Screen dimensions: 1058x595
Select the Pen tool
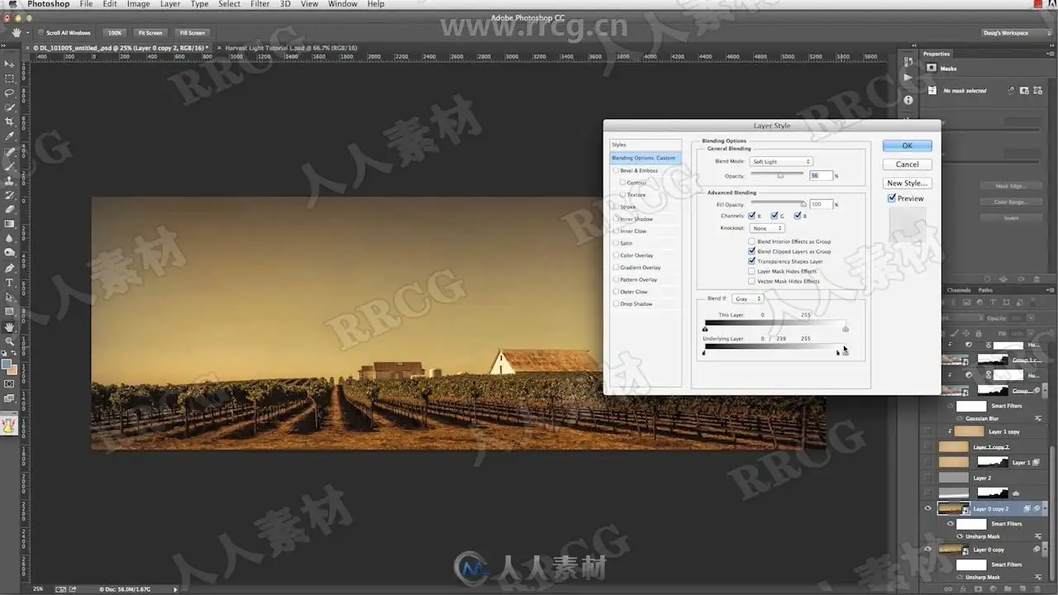click(x=10, y=268)
